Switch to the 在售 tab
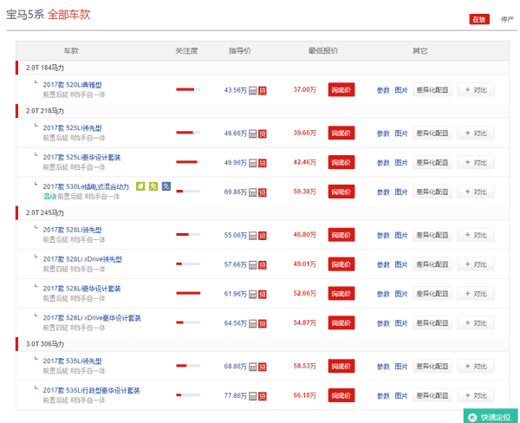Screen dimensions: 520x423 coord(479,19)
